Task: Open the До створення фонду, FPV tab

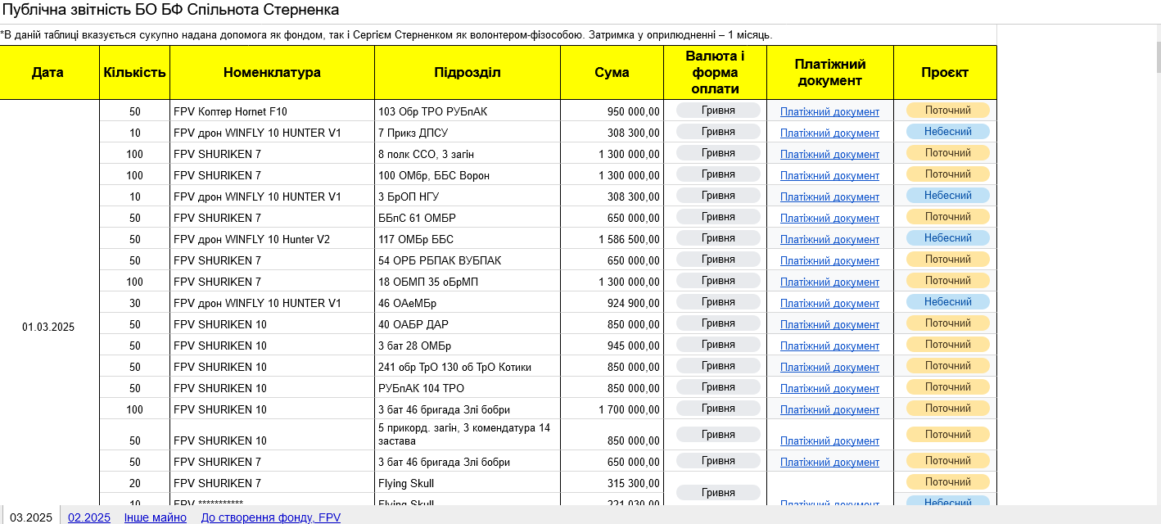Action: [270, 517]
